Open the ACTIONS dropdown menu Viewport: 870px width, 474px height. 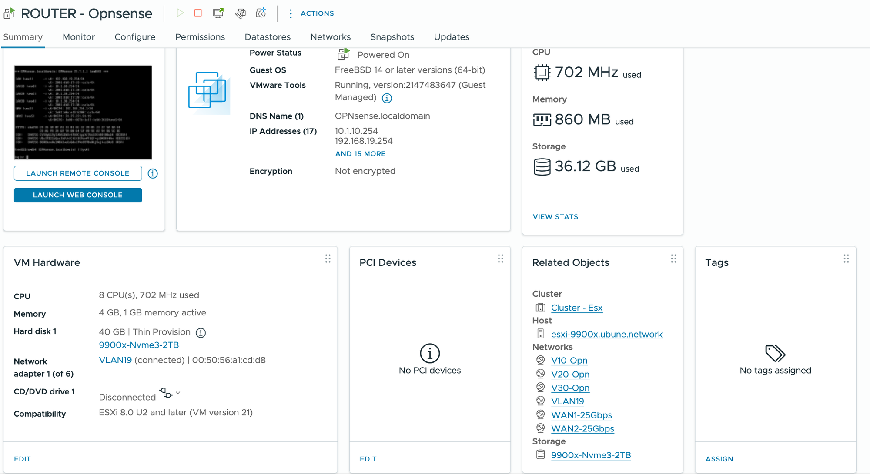click(311, 13)
